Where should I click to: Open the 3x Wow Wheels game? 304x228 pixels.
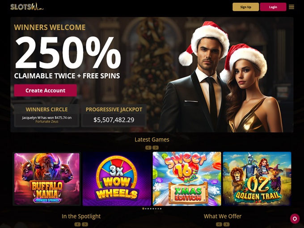pyautogui.click(x=117, y=178)
